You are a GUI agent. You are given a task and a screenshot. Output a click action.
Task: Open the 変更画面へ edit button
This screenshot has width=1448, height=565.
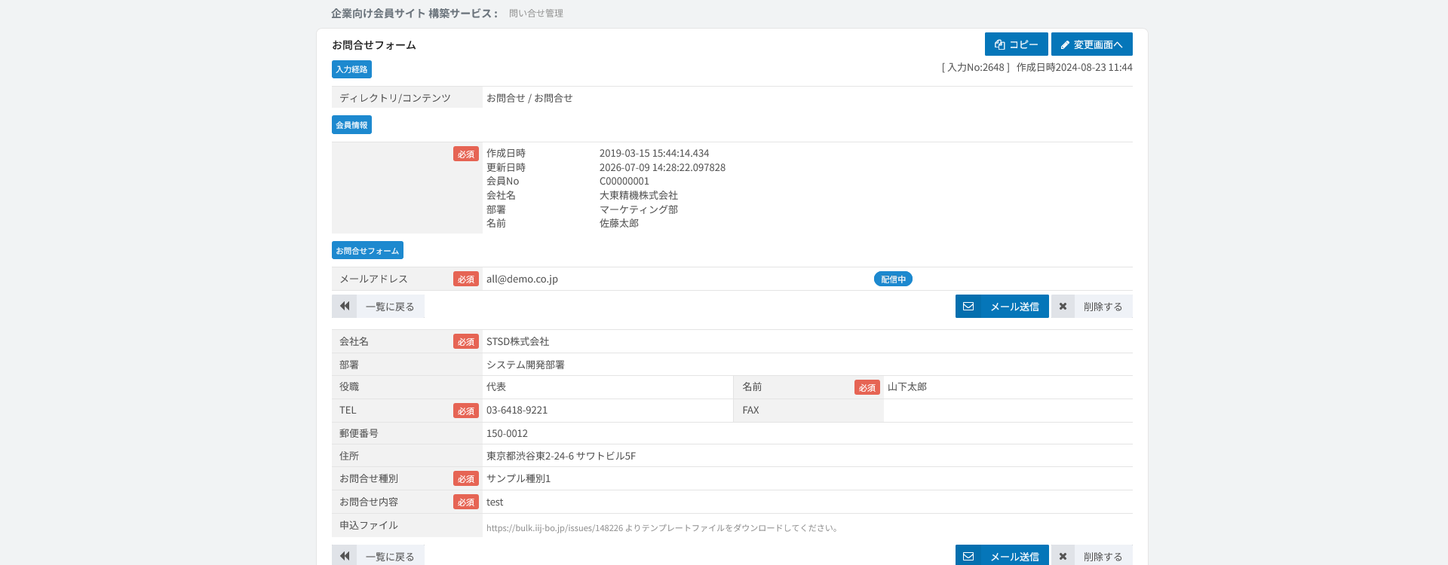pyautogui.click(x=1092, y=44)
